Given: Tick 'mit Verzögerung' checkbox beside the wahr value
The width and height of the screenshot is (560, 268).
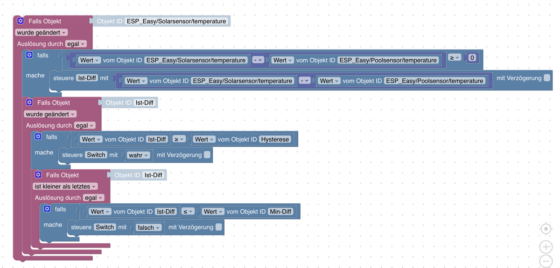Looking at the screenshot, I should click(207, 155).
